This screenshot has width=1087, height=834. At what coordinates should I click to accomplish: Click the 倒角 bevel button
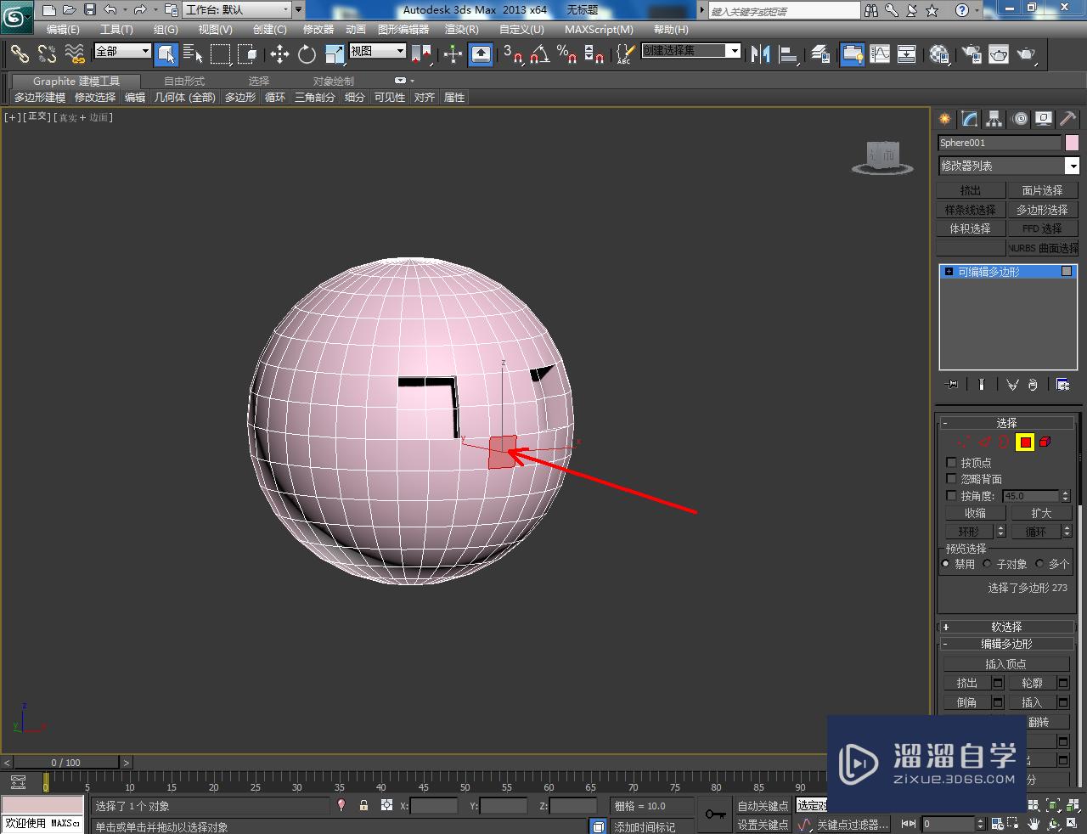tap(966, 702)
